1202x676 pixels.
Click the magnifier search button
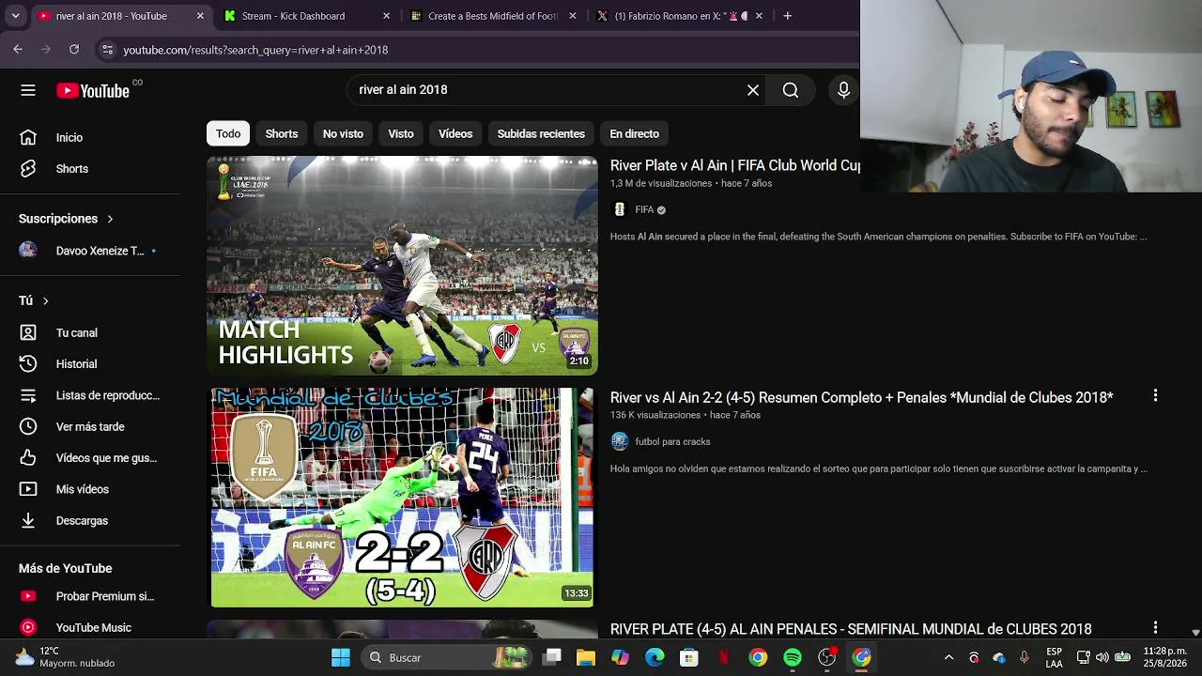click(x=791, y=90)
